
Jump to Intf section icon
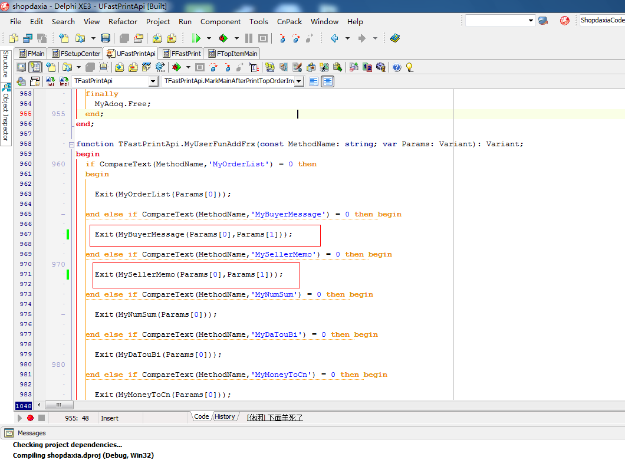coord(51,81)
